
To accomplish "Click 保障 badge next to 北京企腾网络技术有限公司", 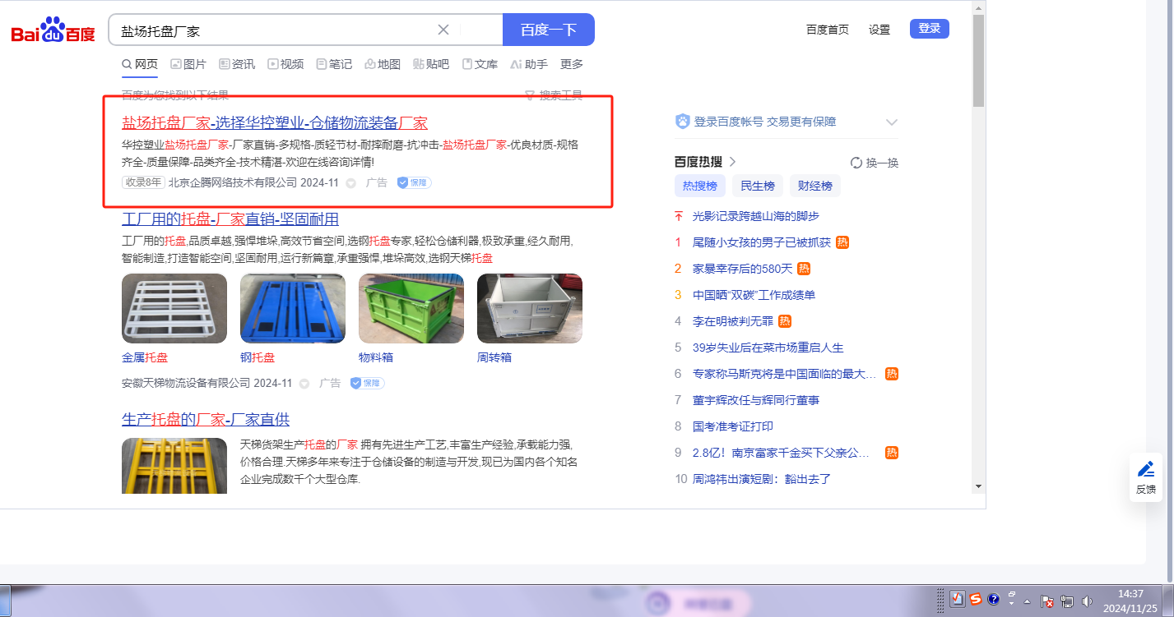I will (414, 182).
